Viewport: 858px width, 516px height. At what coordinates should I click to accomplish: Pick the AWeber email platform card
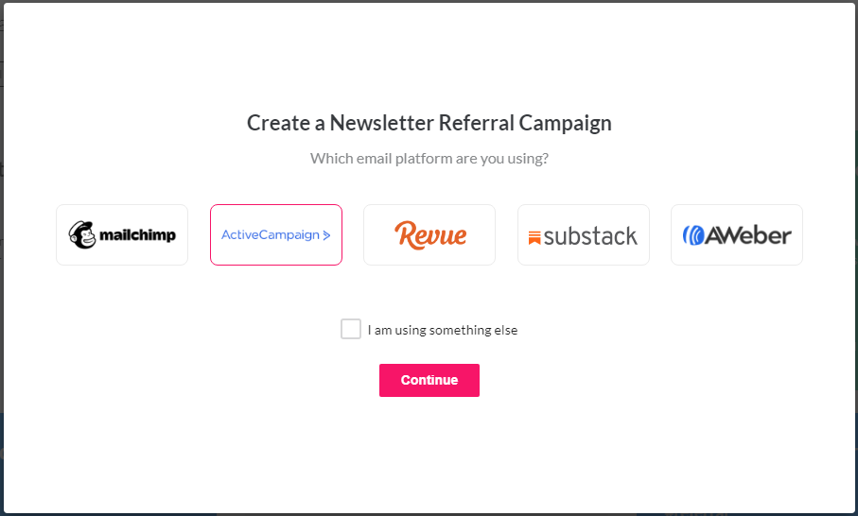pyautogui.click(x=737, y=235)
